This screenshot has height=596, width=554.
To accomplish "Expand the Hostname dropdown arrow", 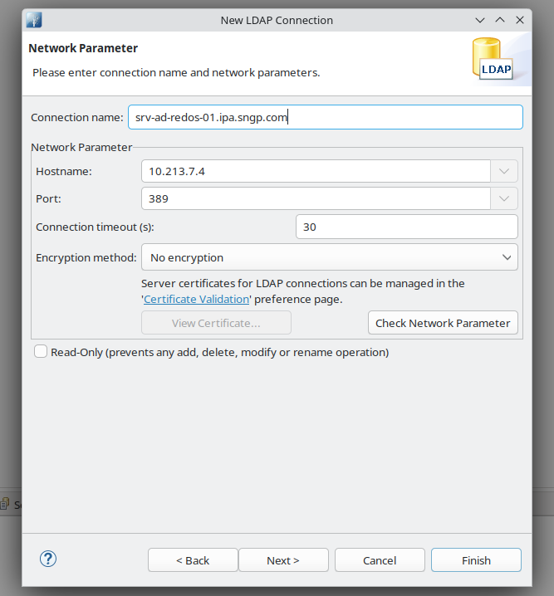I will [x=504, y=172].
